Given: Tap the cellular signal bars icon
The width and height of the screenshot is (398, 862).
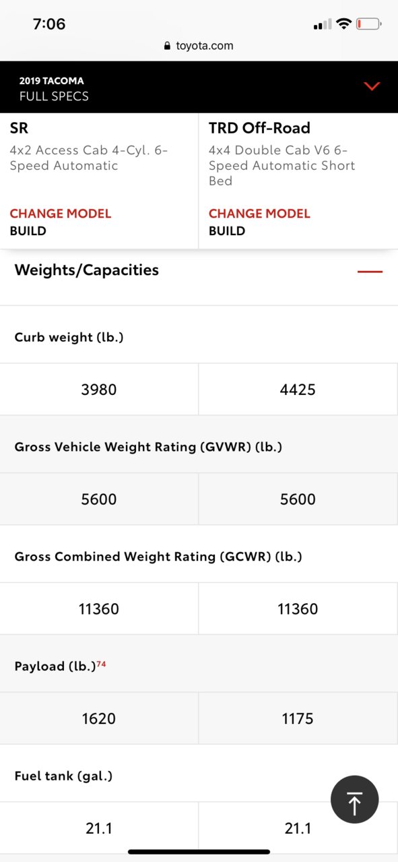Looking at the screenshot, I should (x=323, y=25).
